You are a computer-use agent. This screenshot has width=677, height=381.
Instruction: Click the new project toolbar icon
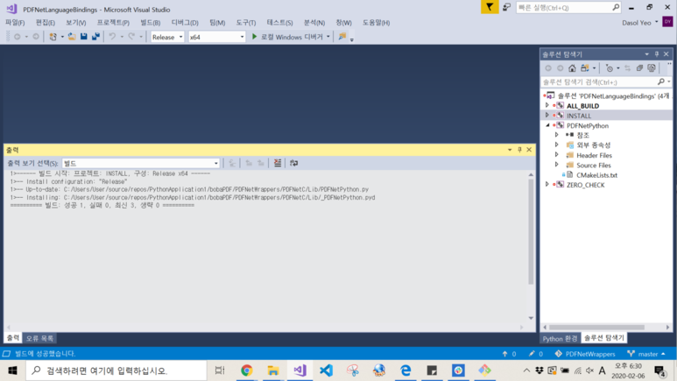53,37
